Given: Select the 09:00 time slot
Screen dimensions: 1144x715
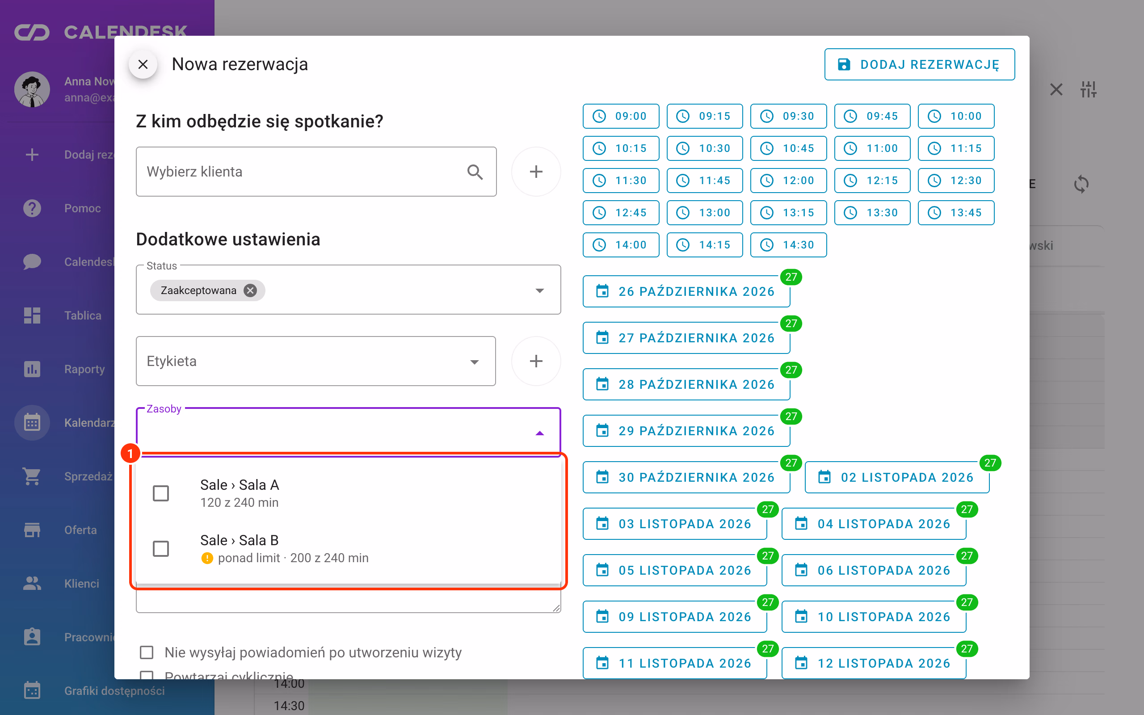Looking at the screenshot, I should 621,116.
